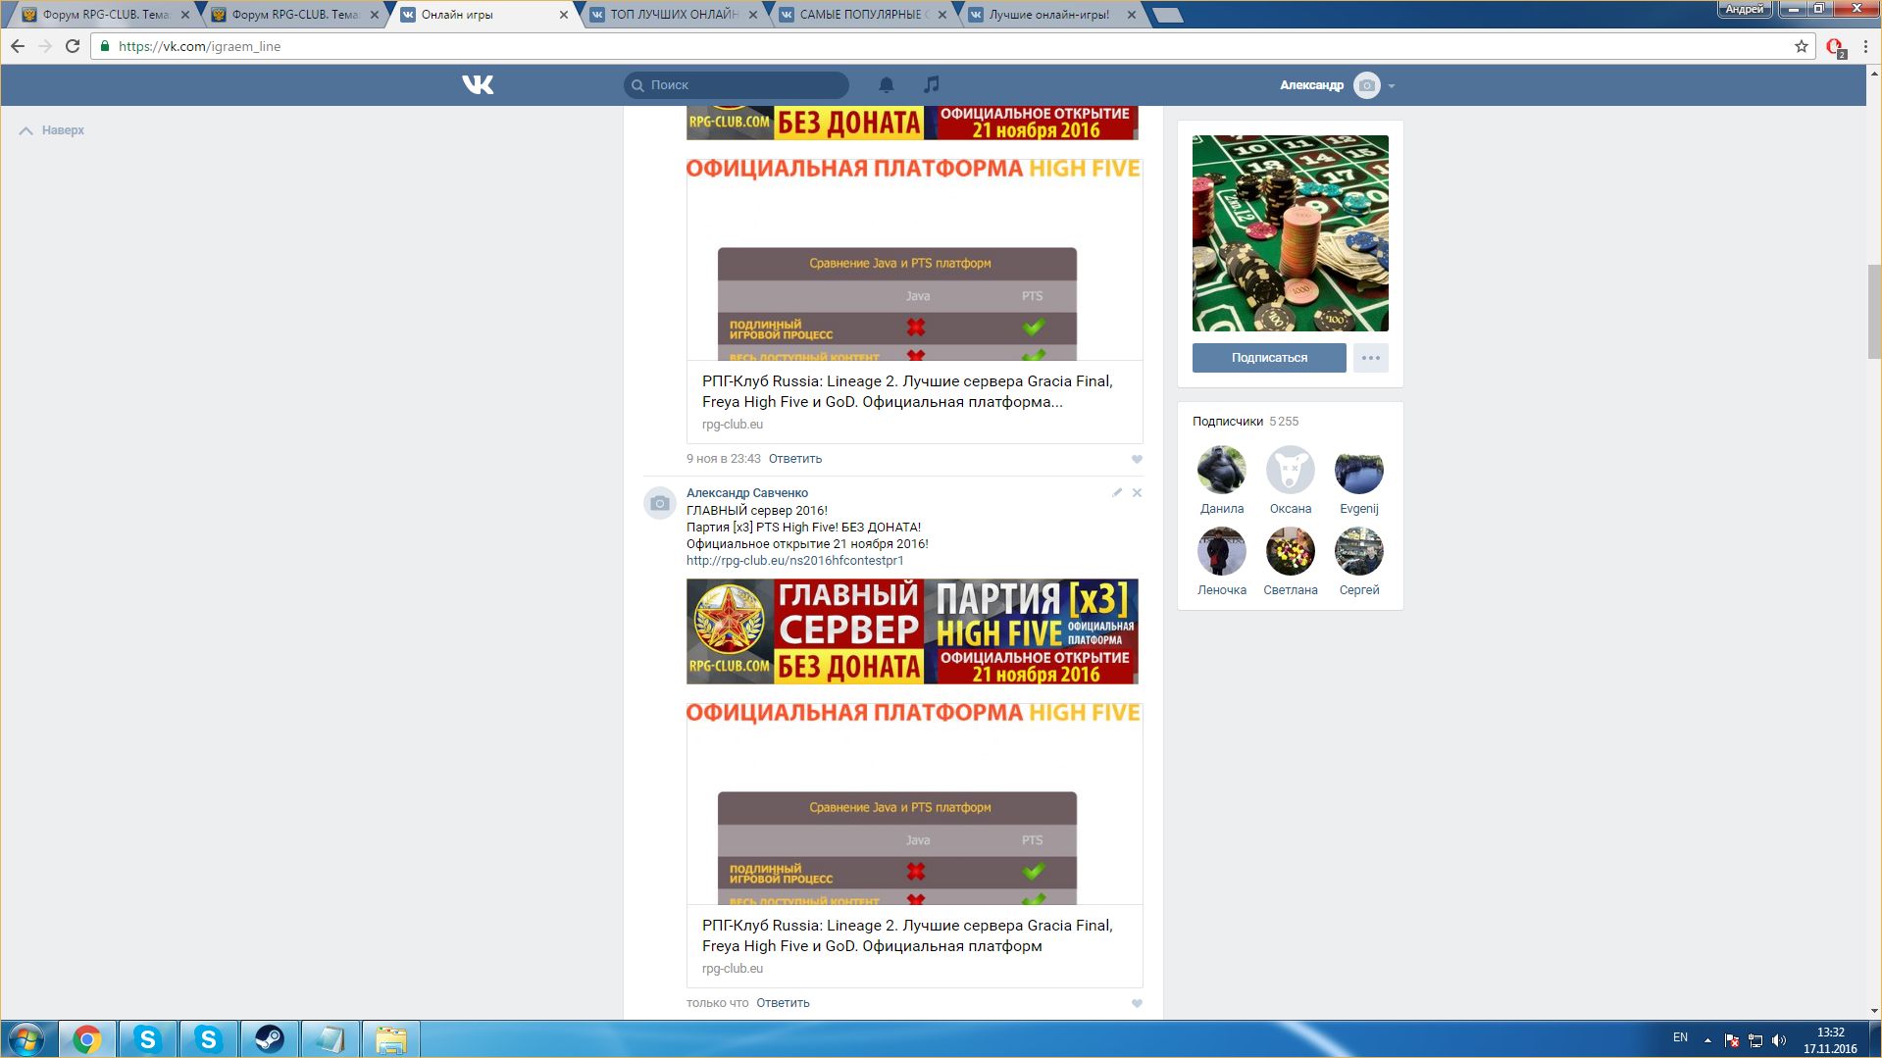Like the comment posted только что

click(x=1137, y=1003)
